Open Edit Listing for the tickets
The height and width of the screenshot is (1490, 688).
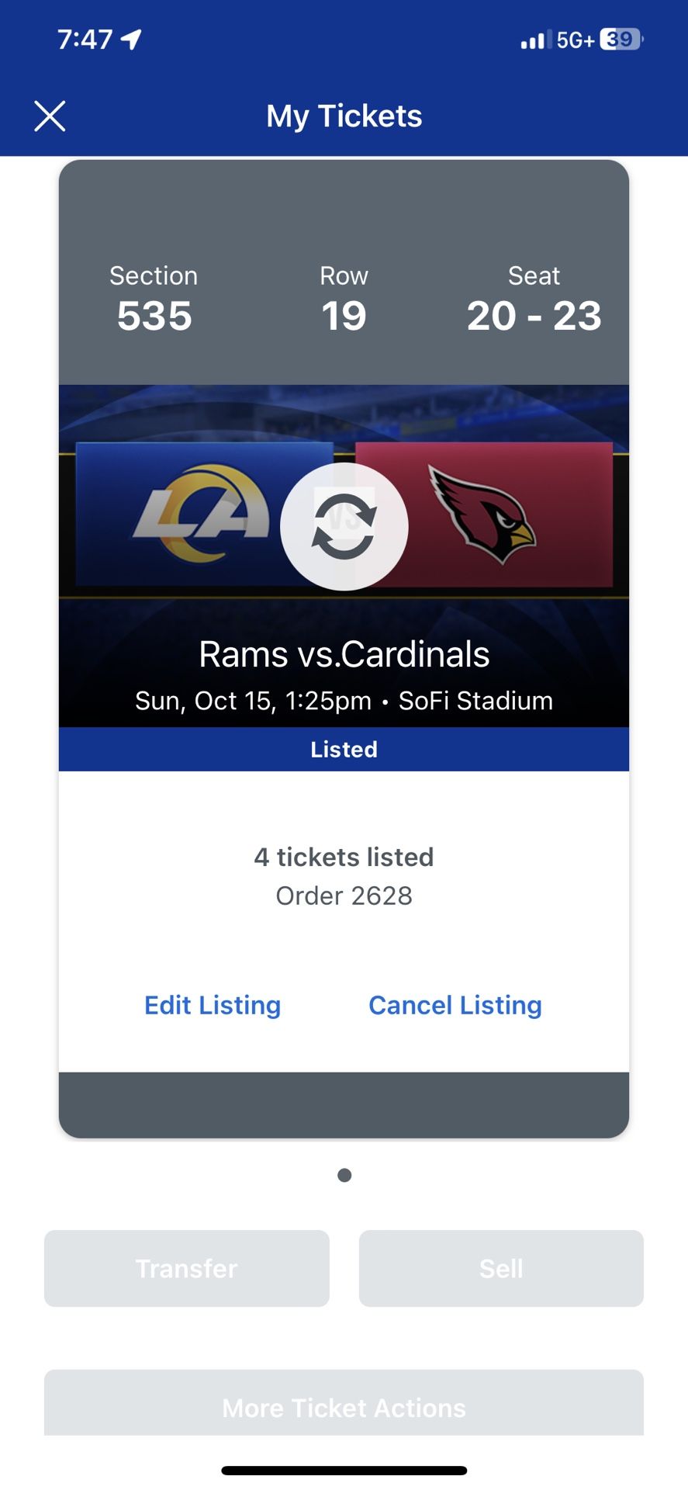212,1005
